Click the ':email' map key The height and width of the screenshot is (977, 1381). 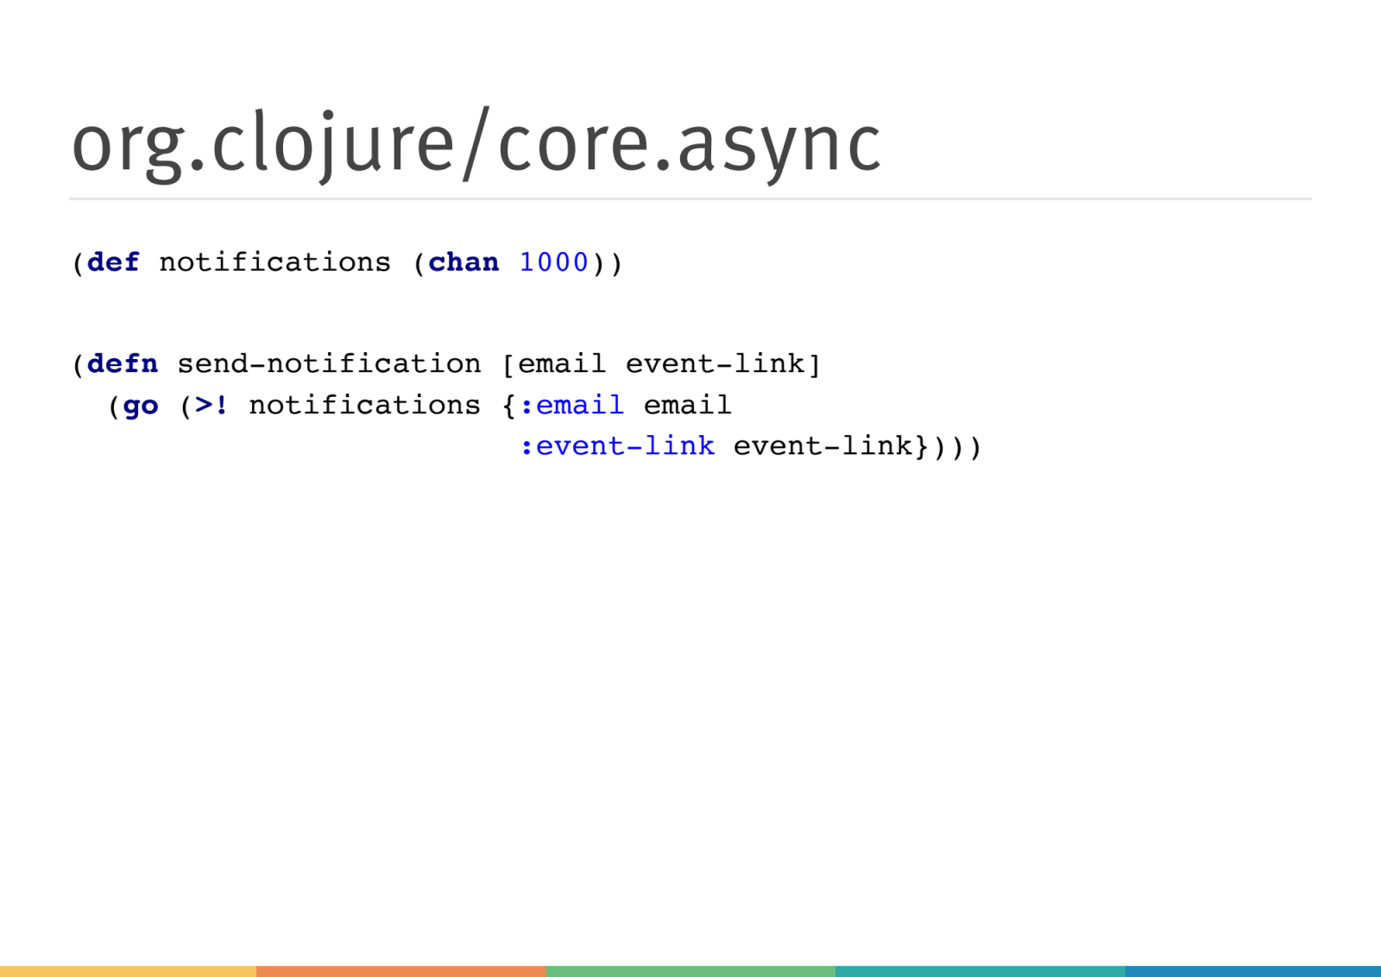tap(571, 405)
